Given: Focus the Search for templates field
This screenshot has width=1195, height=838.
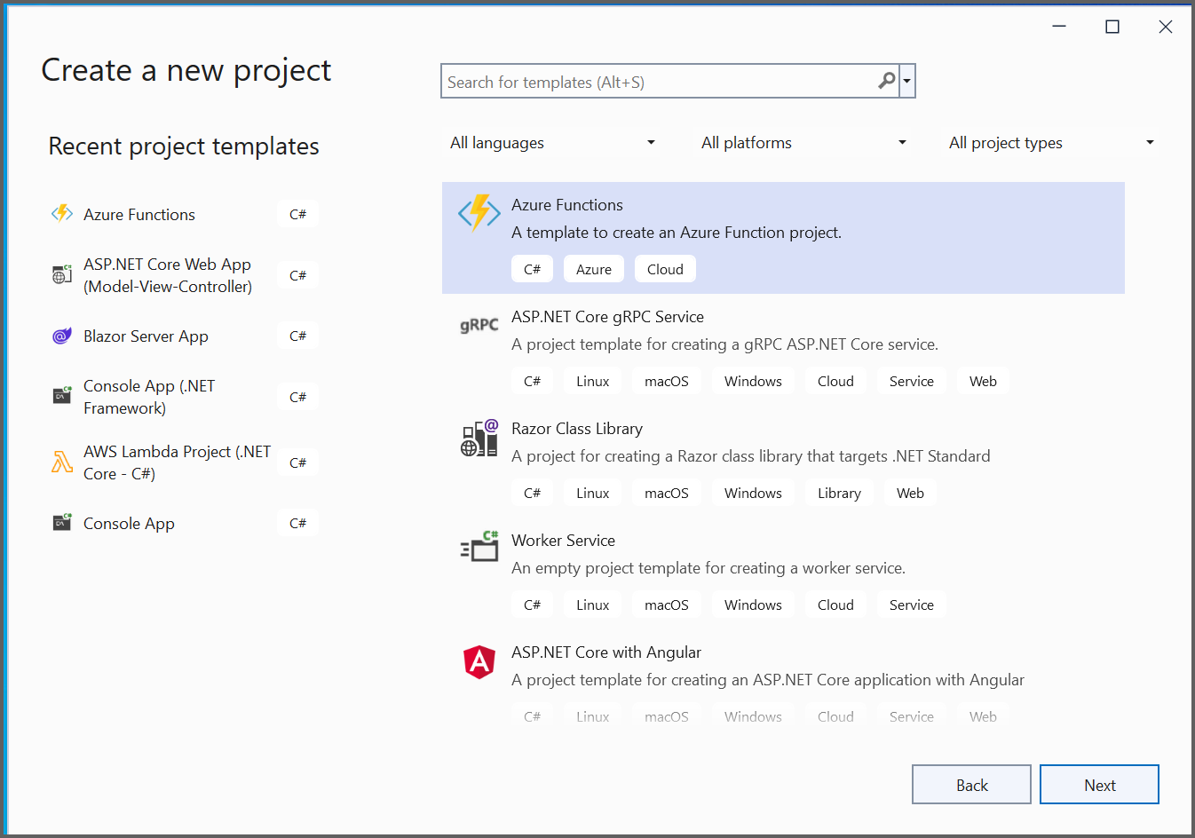Looking at the screenshot, I should pos(657,82).
